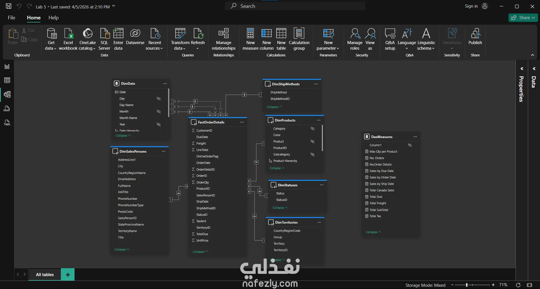Screen dimensions: 540x289
Task: Refresh the data model
Action: tap(198, 39)
